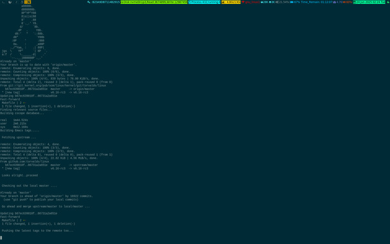The height and width of the screenshot is (244, 390).
Task: Click the network upload speed 3K indicator
Action: click(x=272, y=2)
